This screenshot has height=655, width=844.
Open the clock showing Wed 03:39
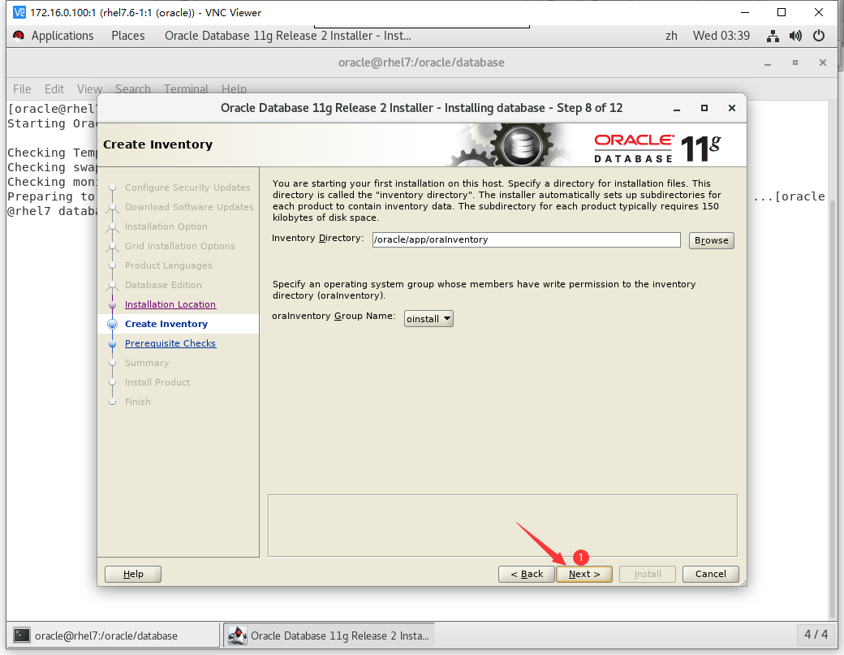(x=721, y=36)
